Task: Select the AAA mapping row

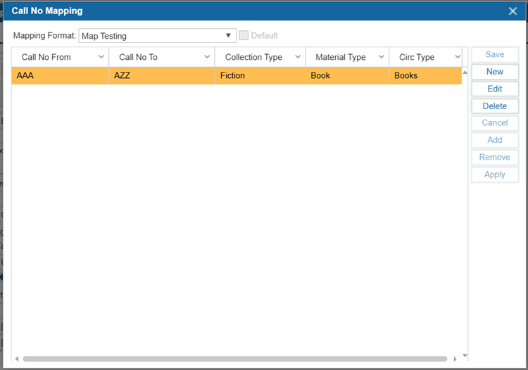Action: pyautogui.click(x=60, y=75)
